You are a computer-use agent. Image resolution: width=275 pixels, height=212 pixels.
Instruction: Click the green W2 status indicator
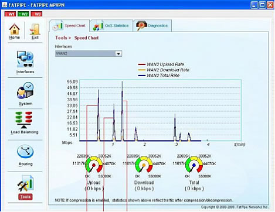pos(23,14)
